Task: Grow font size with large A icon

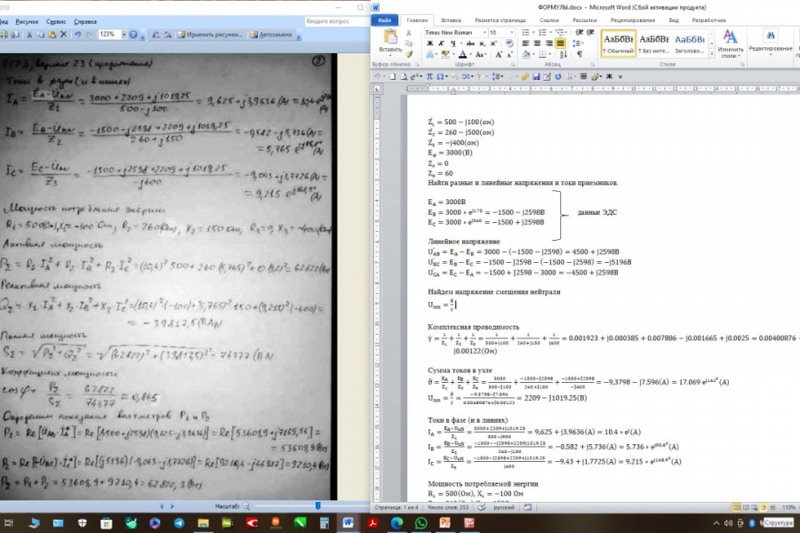Action: point(499,54)
